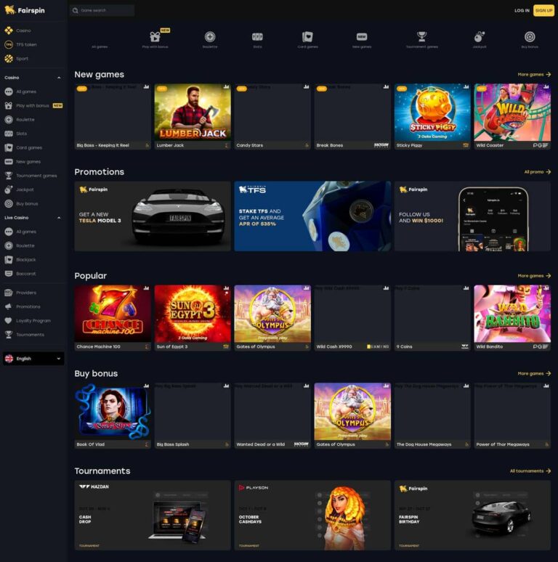Open the TFS token page
The image size is (558, 562).
pyautogui.click(x=21, y=44)
